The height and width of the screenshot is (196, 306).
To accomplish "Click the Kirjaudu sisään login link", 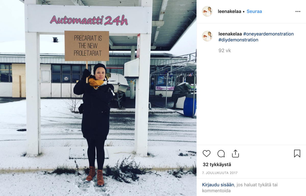I will pyautogui.click(x=218, y=185).
